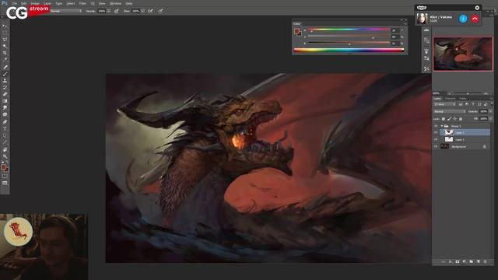
Task: Open the layer filter Kind dropdown
Action: [x=445, y=104]
